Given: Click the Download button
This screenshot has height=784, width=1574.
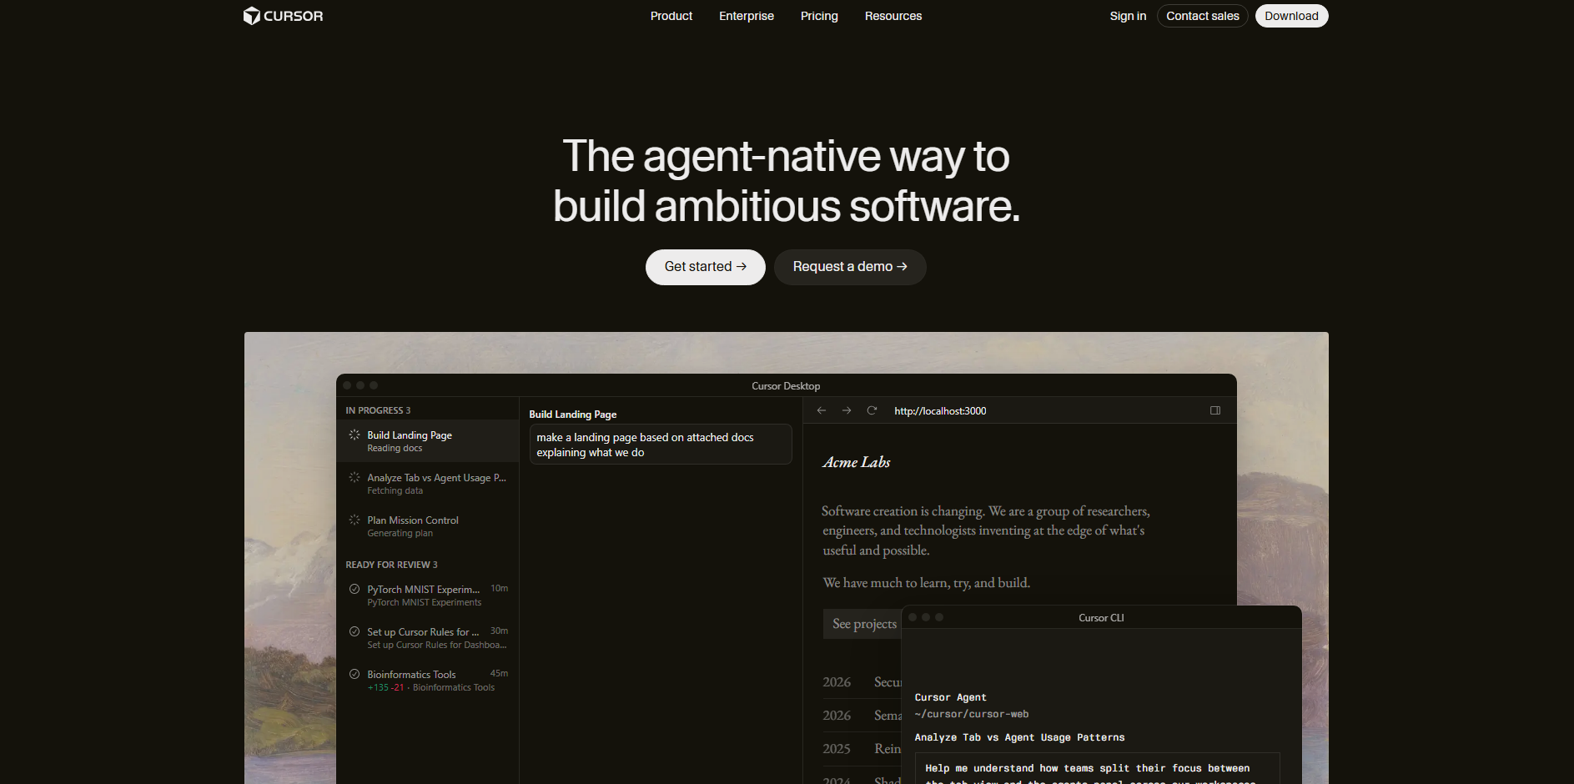Looking at the screenshot, I should (1291, 16).
